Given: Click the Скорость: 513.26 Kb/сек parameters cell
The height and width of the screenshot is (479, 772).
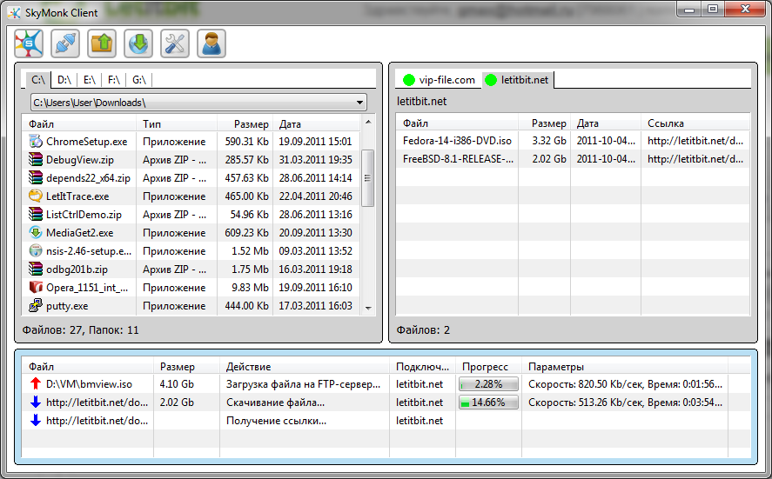Looking at the screenshot, I should point(625,402).
